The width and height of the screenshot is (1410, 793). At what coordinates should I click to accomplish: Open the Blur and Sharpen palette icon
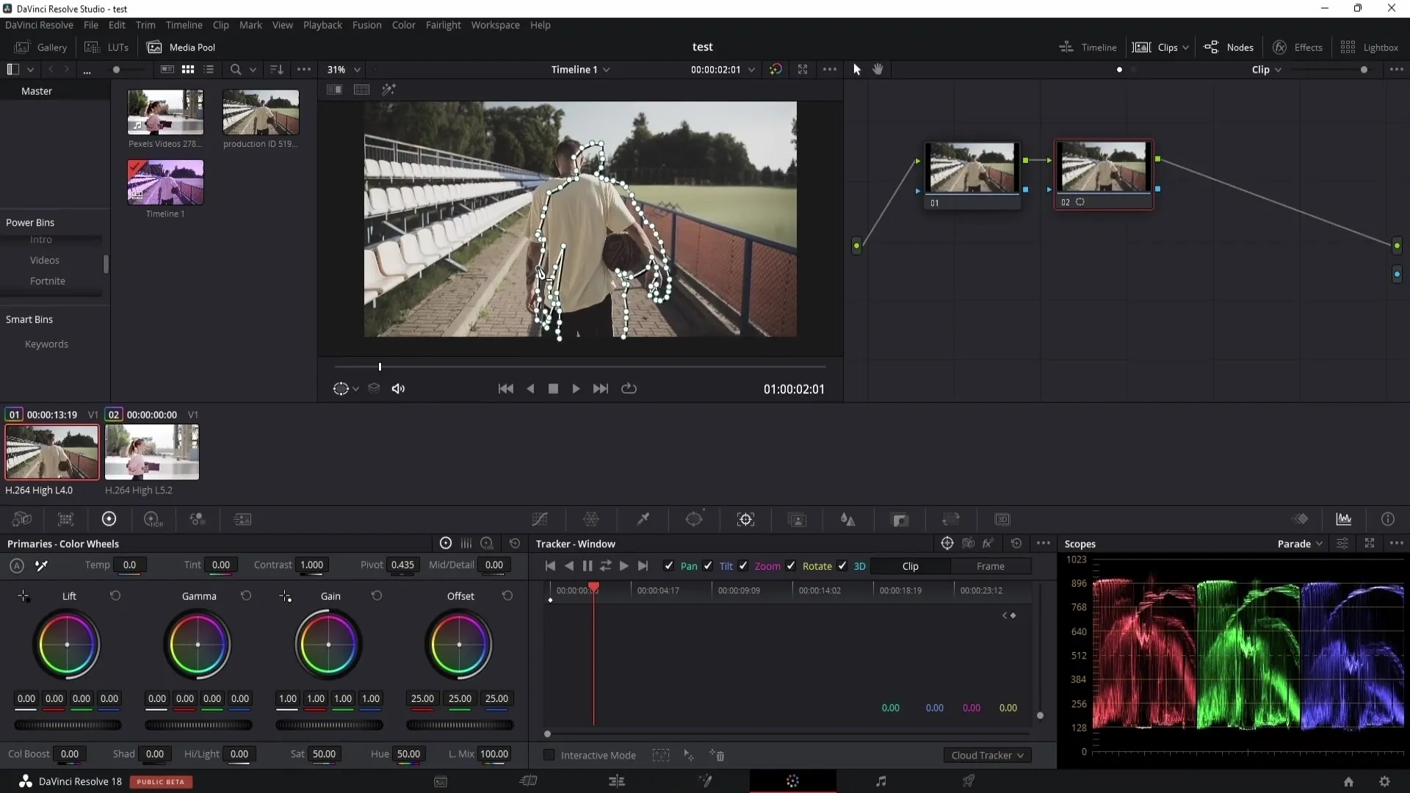coord(848,519)
